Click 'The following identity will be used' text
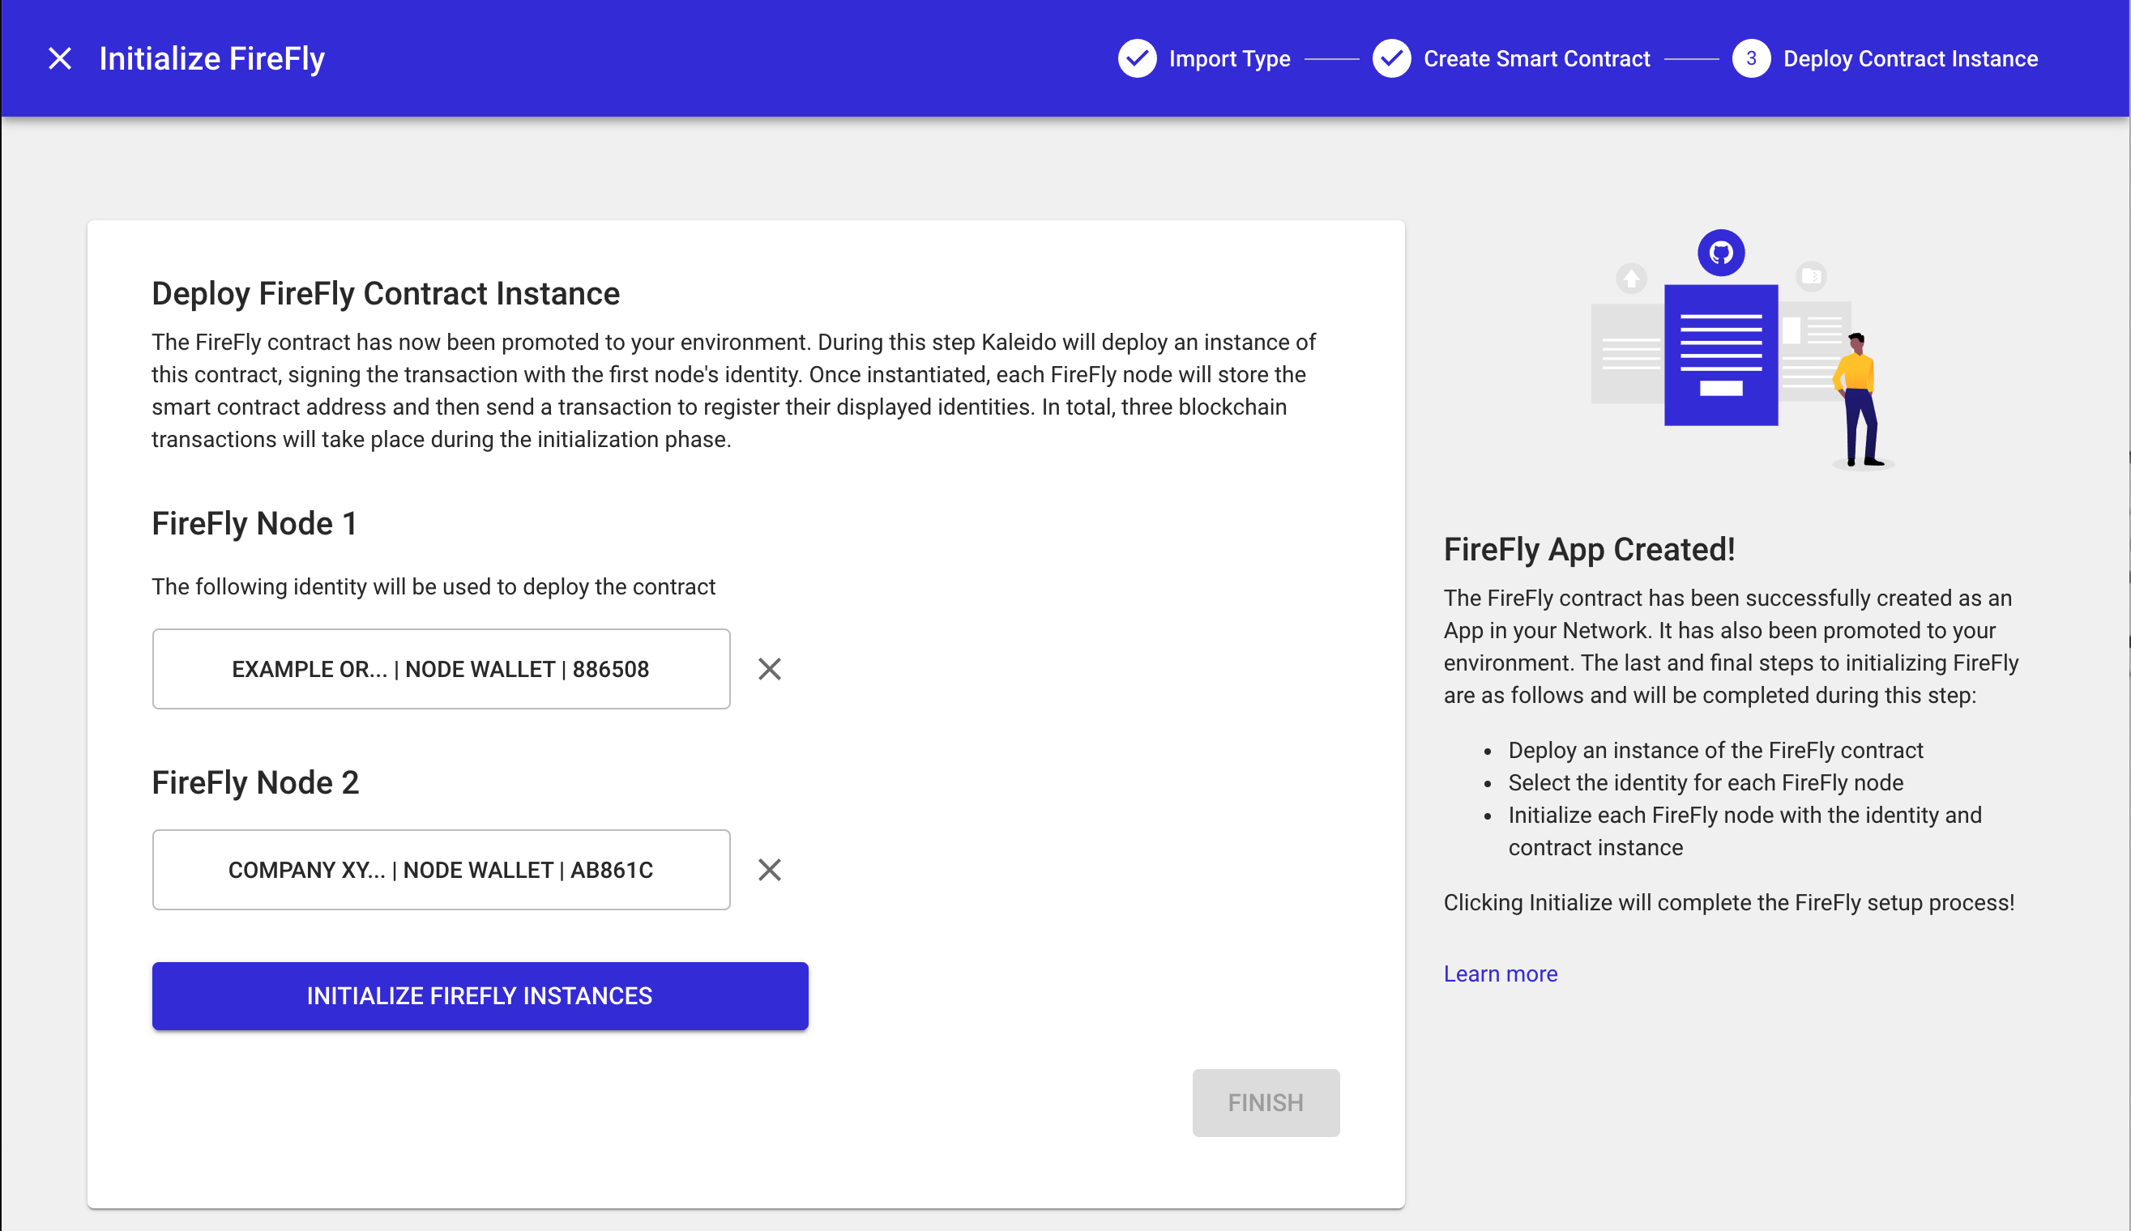2131x1231 pixels. click(x=433, y=587)
